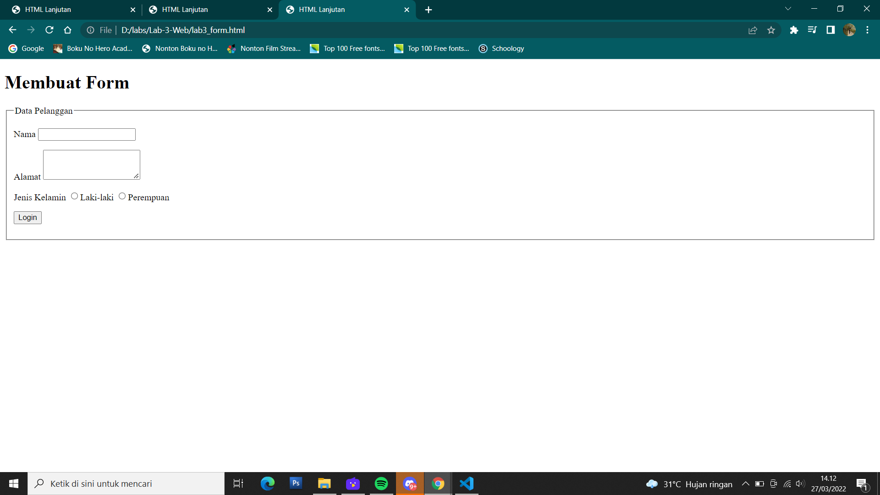Image resolution: width=880 pixels, height=495 pixels.
Task: Click the browser extensions puzzle icon
Action: [794, 30]
